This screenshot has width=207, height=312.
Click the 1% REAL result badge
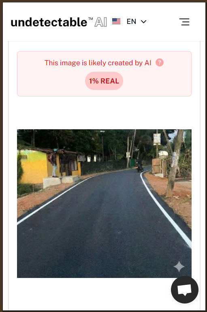[104, 81]
